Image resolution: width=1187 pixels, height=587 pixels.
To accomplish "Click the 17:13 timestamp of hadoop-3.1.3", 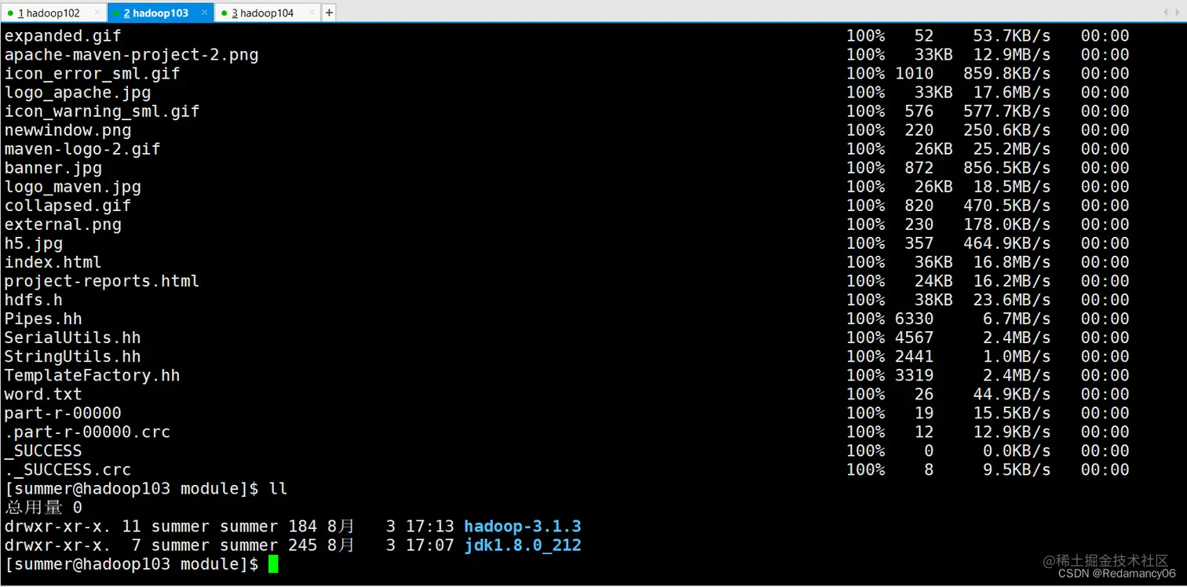I will point(429,527).
